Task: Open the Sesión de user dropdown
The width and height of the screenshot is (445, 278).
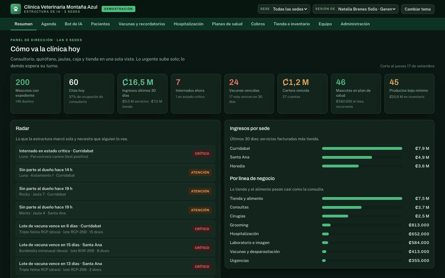Action: click(x=356, y=9)
